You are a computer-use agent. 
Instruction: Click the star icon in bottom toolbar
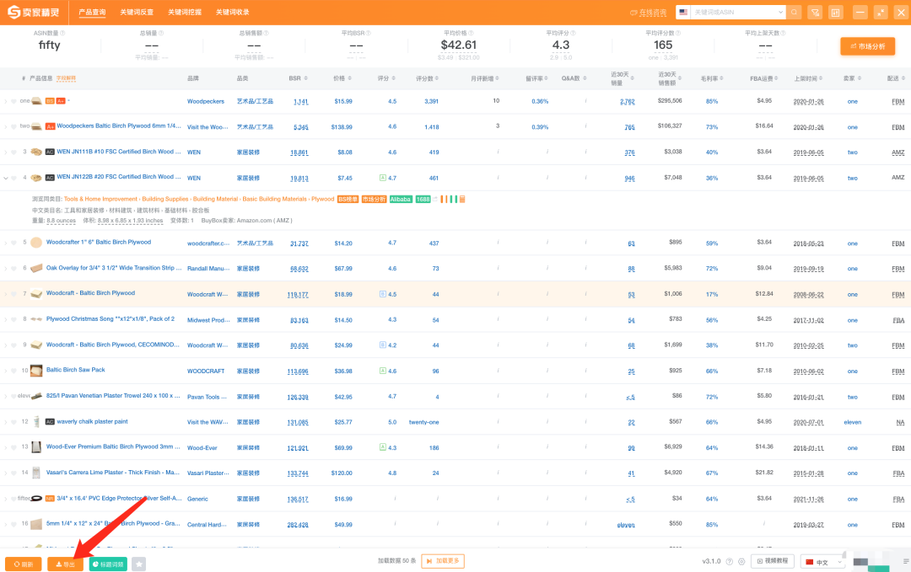point(139,564)
